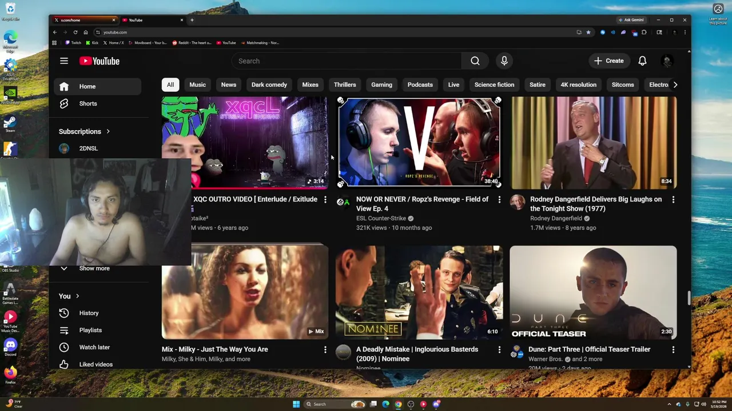Screen dimensions: 732x411
Task: Click Windows Start button
Action: tap(296, 404)
